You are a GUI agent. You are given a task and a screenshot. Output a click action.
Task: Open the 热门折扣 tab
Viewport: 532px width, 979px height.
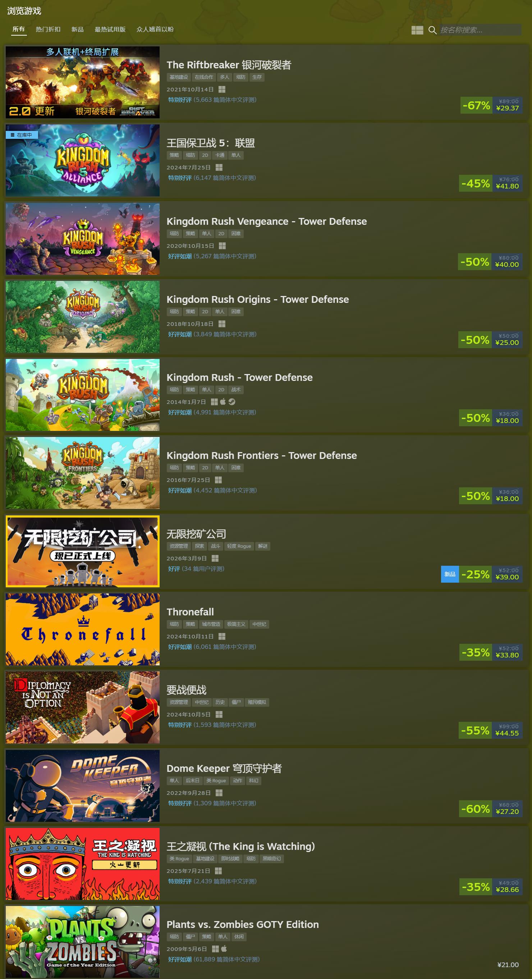[48, 29]
